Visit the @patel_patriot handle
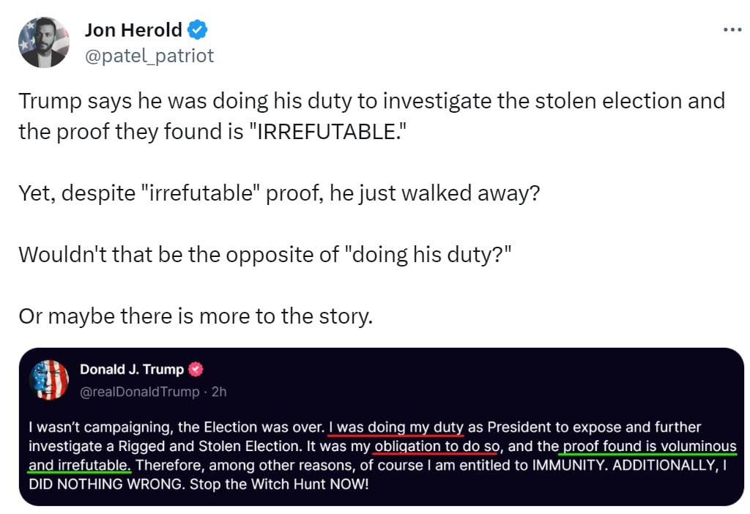 click(x=149, y=55)
